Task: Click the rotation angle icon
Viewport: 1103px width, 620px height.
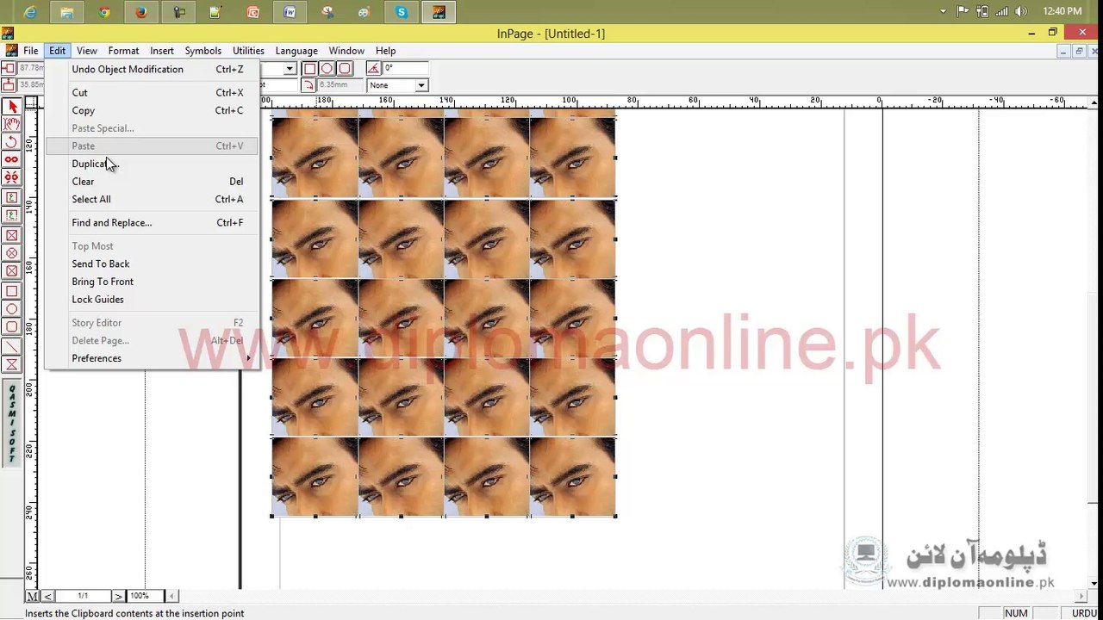Action: click(x=373, y=69)
